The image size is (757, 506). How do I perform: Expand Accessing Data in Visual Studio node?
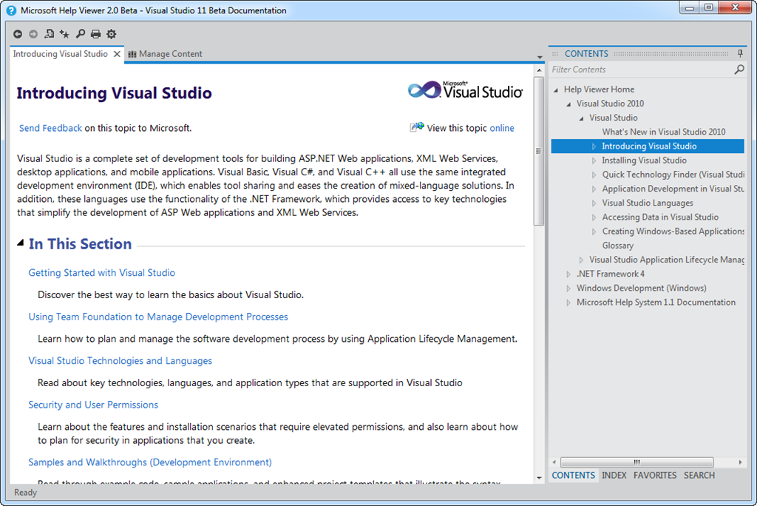594,217
